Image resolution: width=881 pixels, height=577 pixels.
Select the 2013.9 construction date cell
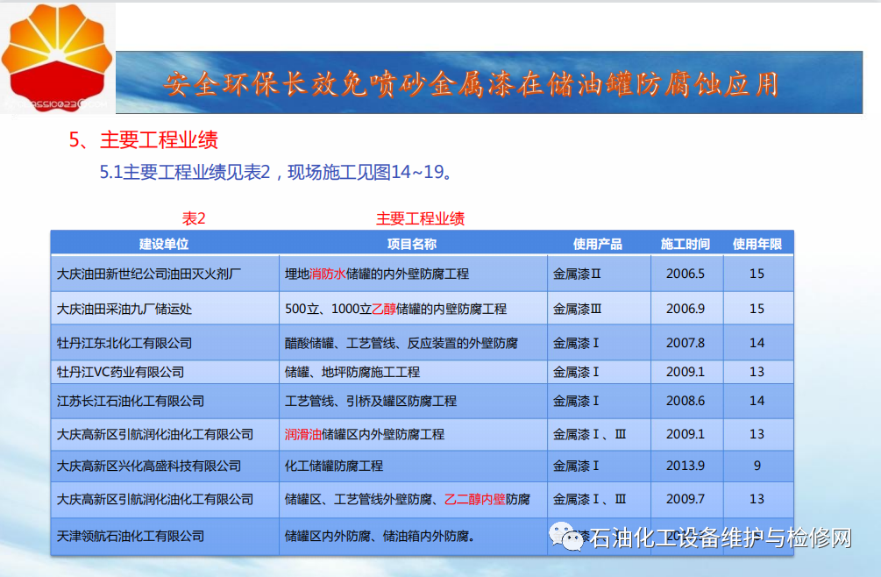point(686,466)
